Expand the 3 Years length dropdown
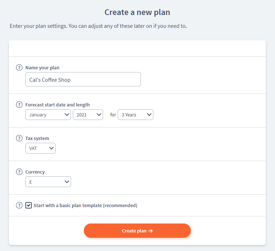Viewport: 275px width, 251px height. point(136,115)
